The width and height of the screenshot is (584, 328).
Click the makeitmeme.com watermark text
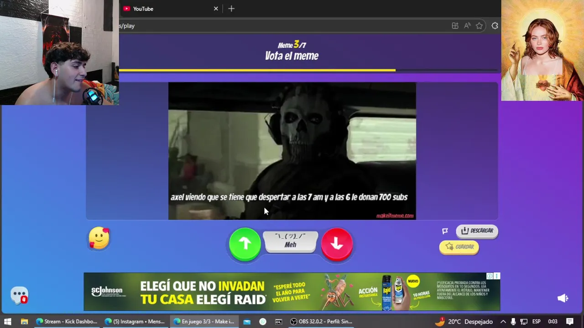(395, 215)
